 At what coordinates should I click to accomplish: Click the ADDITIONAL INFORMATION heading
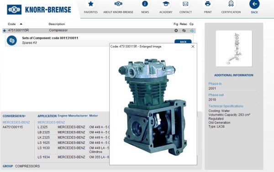(234, 75)
